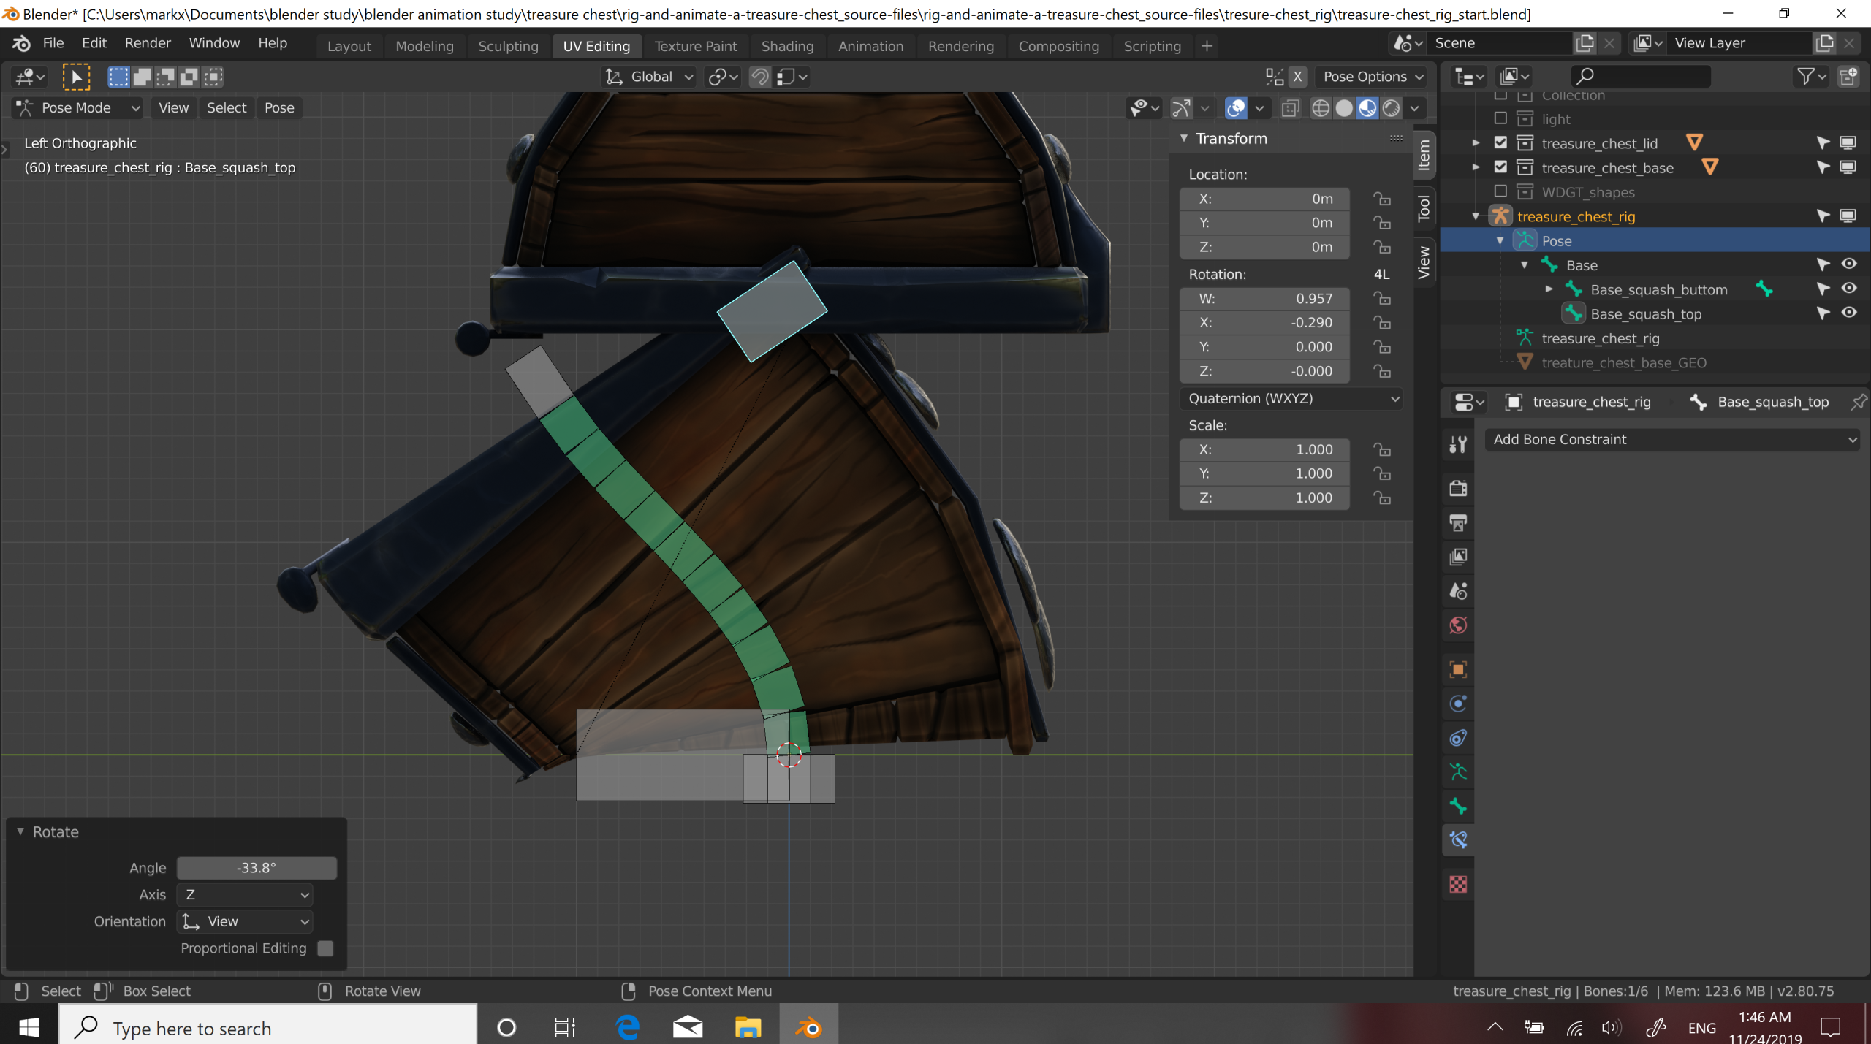1871x1044 pixels.
Task: Expand the Base_squash_buttom bone in the outliner
Action: [x=1549, y=289]
